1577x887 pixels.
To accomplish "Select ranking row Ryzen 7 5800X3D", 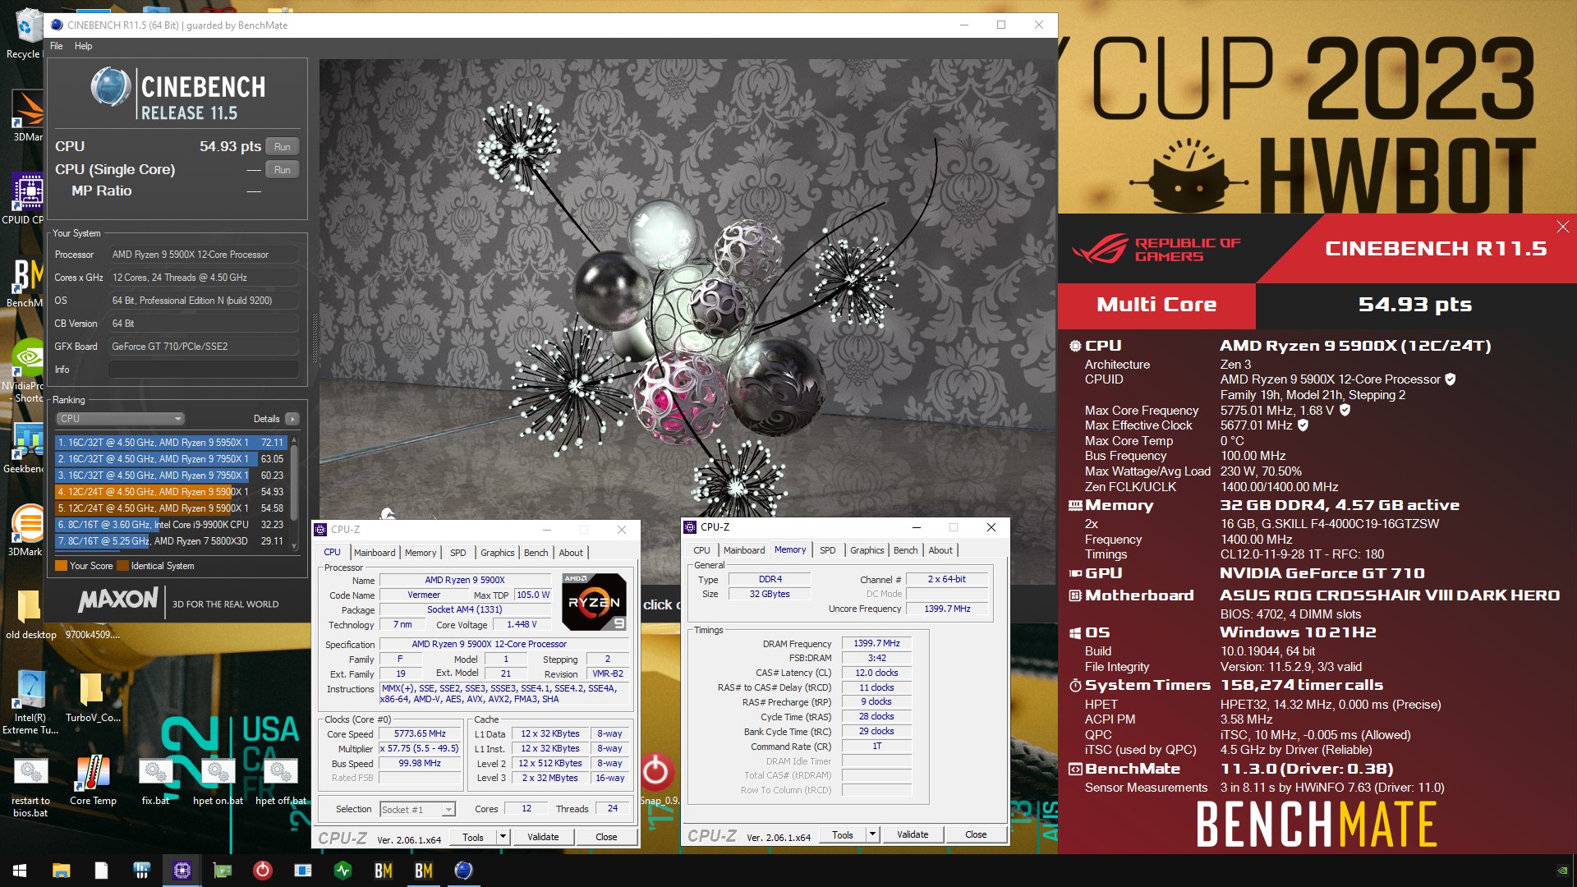I will (x=171, y=541).
